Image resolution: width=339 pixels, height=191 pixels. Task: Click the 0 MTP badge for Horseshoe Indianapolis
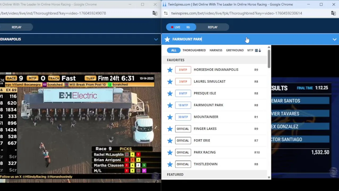183,70
